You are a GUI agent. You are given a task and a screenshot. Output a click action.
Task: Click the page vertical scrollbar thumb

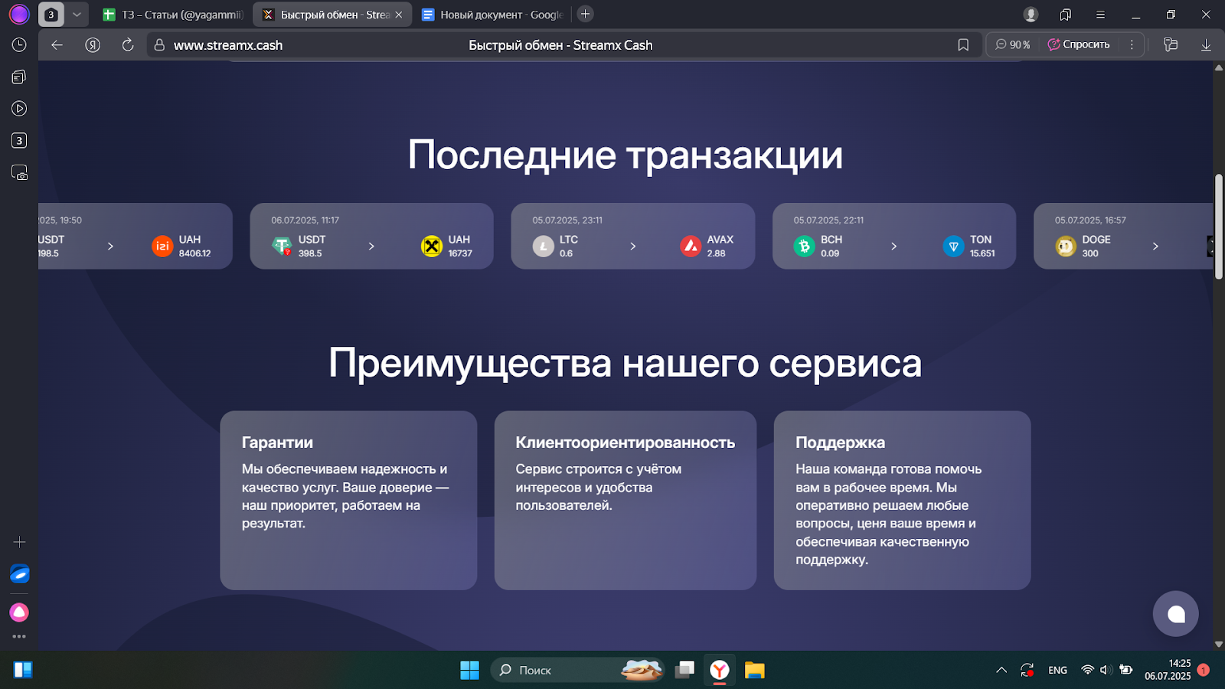[x=1218, y=227]
